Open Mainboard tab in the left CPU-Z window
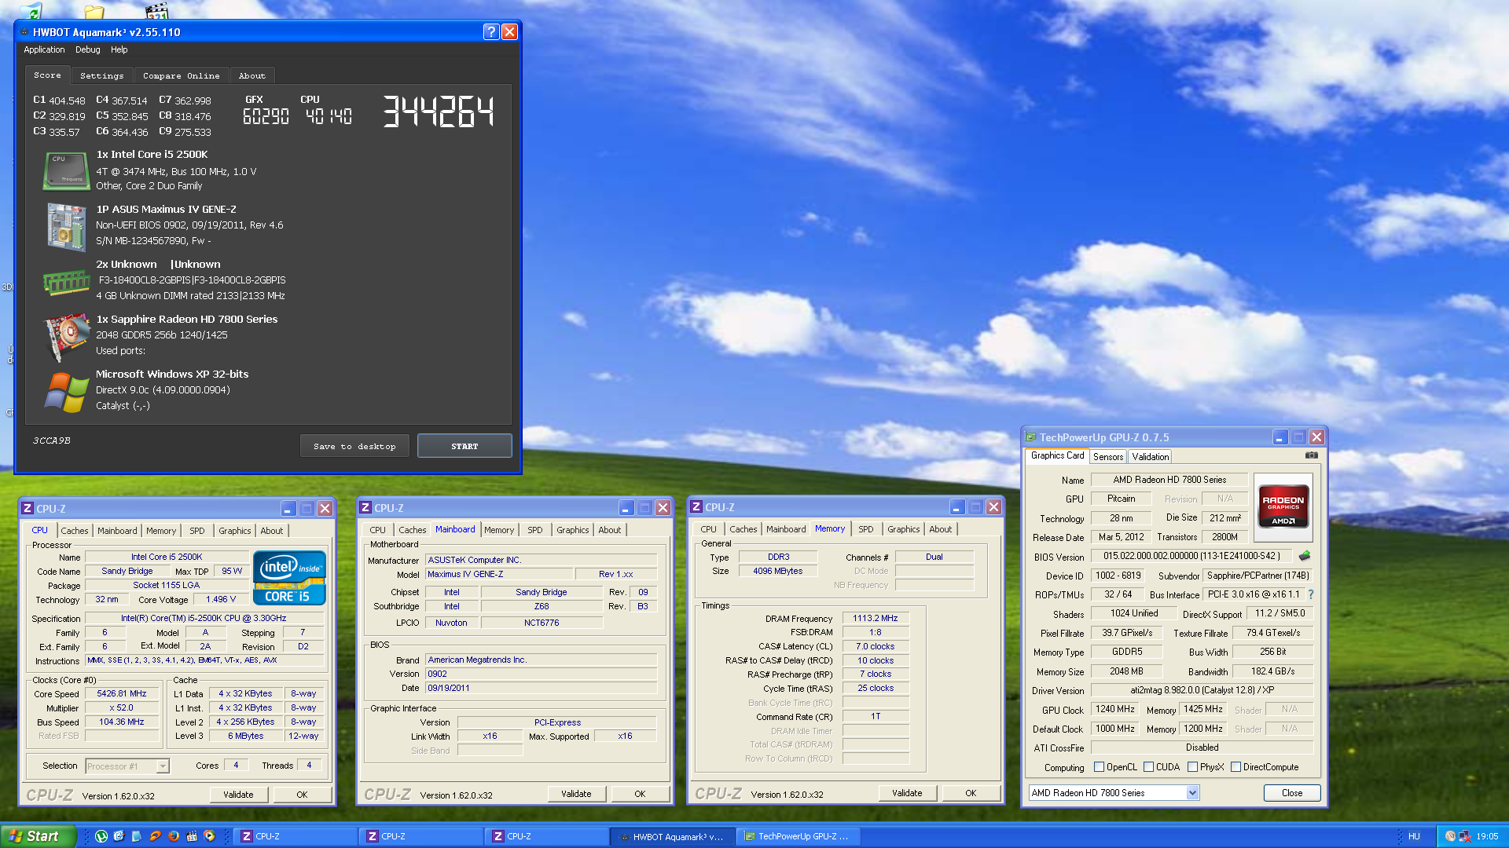The image size is (1509, 848). tap(117, 531)
